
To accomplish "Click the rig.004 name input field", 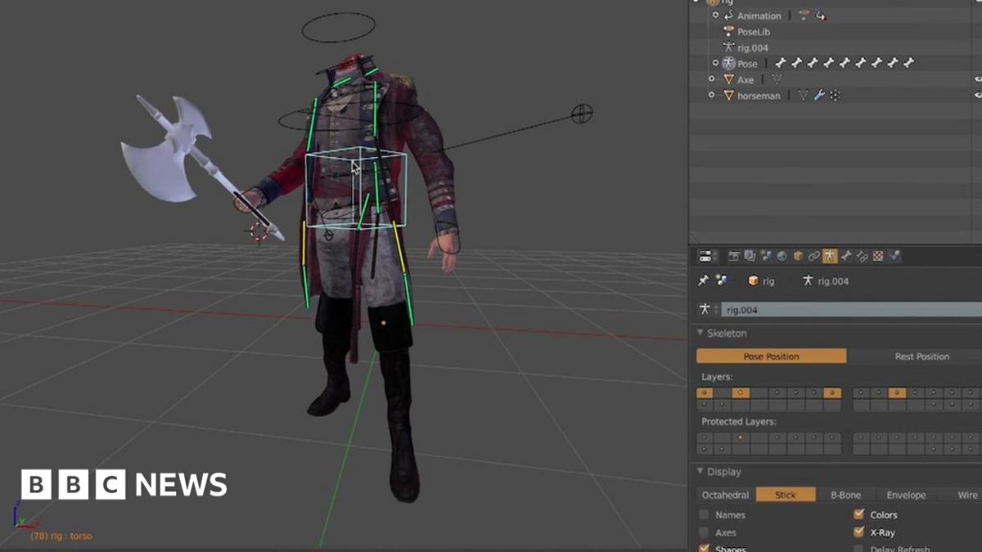I will click(851, 310).
